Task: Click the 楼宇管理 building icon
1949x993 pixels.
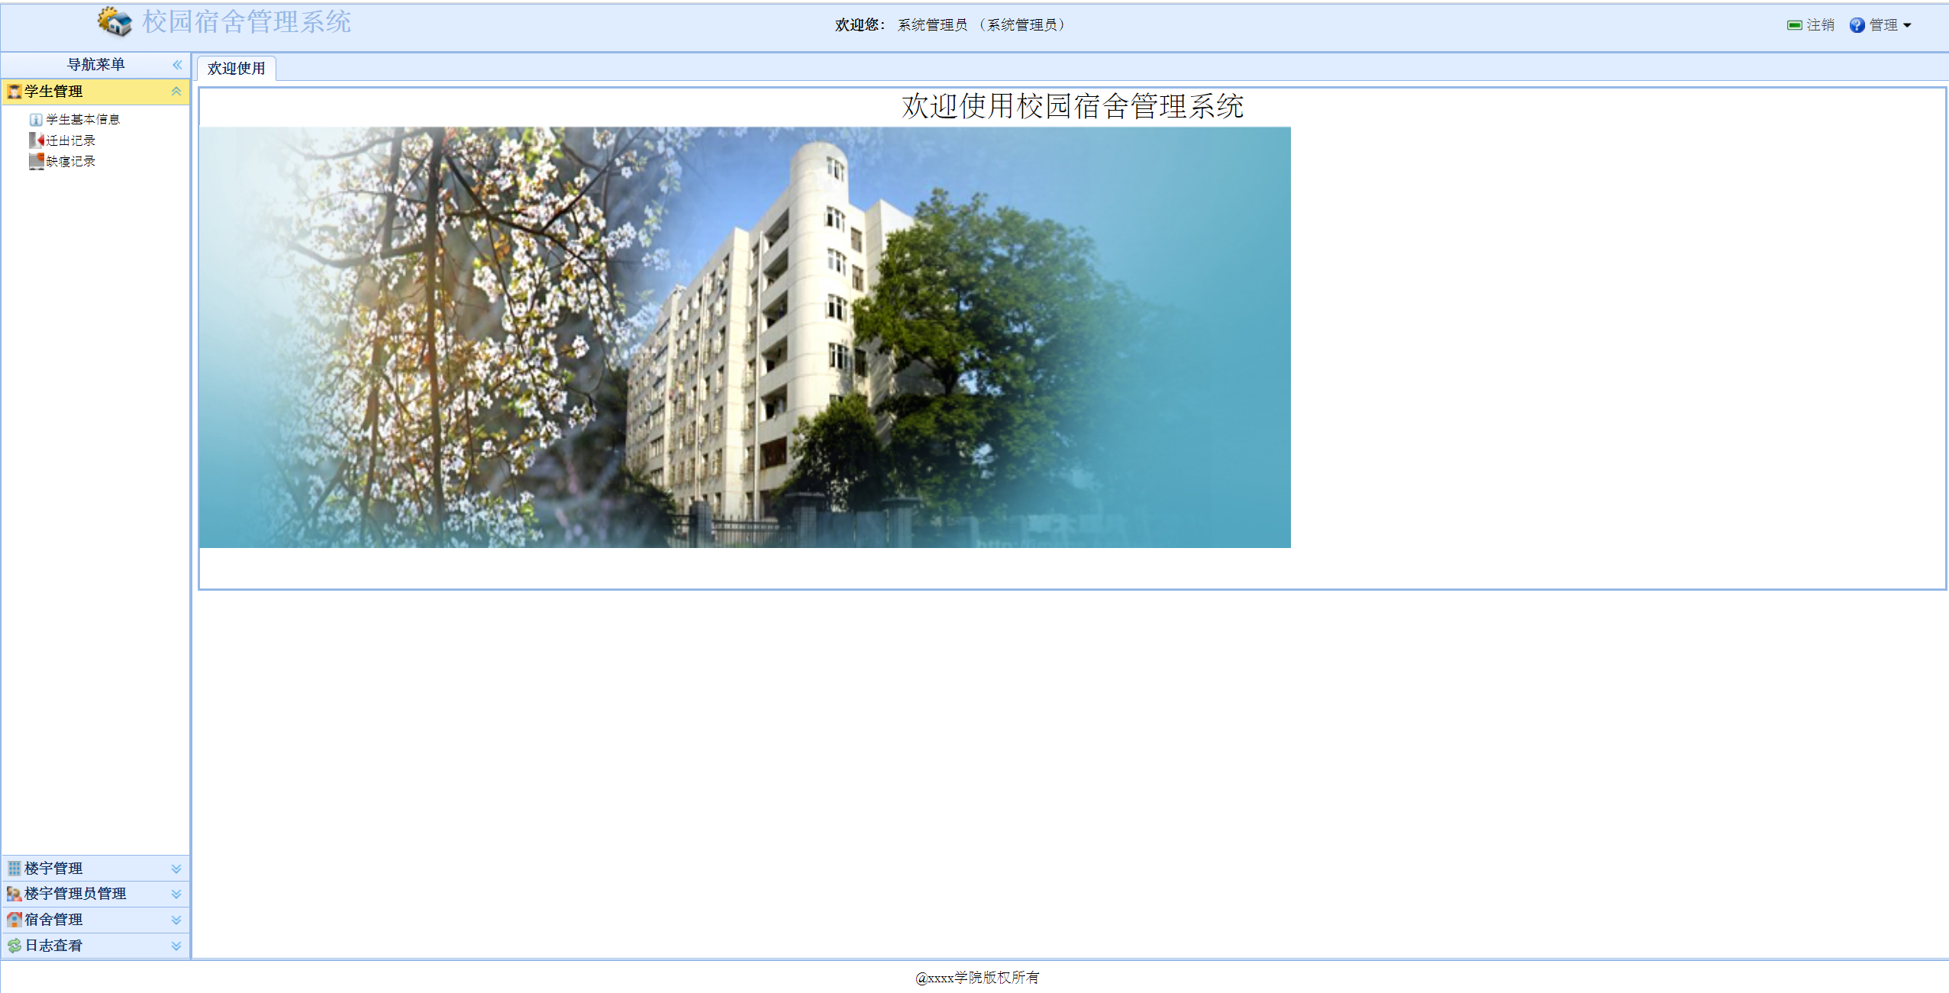Action: pyautogui.click(x=14, y=869)
